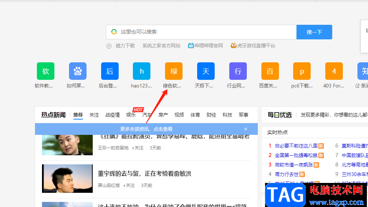Open the 磁力下载 link
This screenshot has width=368, height=207.
click(x=125, y=46)
